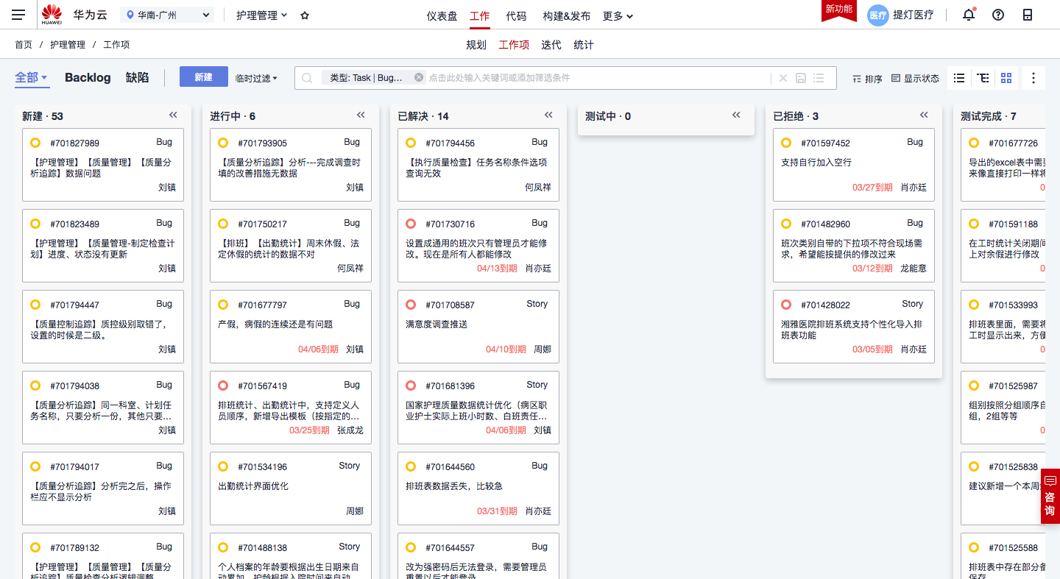Open the hamburger navigation menu icon

tap(18, 14)
